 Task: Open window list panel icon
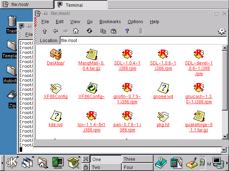click(x=27, y=163)
